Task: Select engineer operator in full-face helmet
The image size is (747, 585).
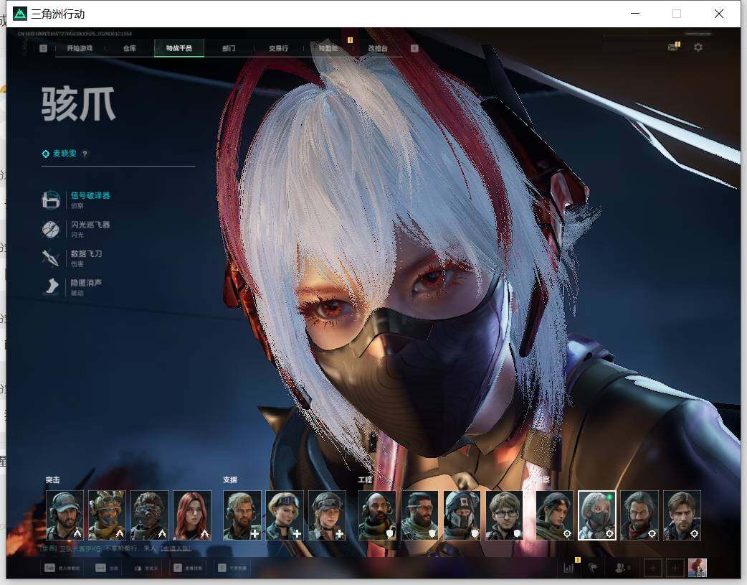Action: click(x=462, y=515)
